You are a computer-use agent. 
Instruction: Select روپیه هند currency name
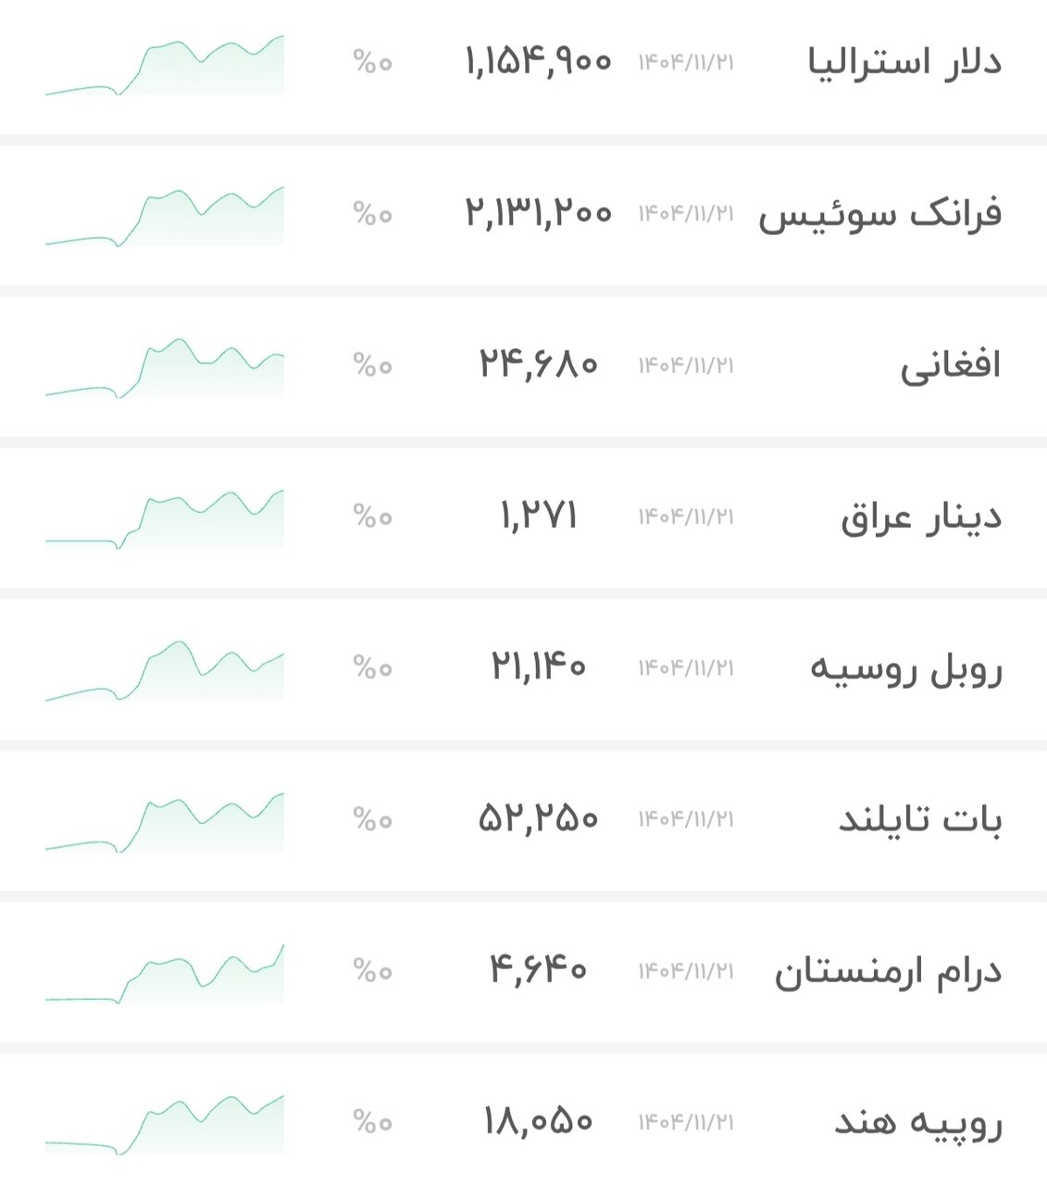click(918, 1123)
